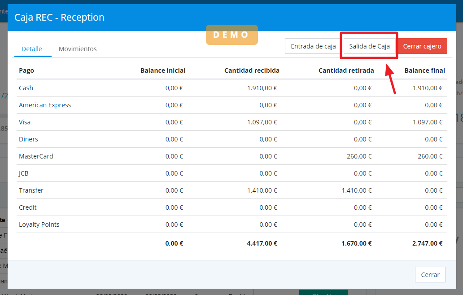Click the Cantidad retirada column header
463x295 pixels.
coord(346,70)
